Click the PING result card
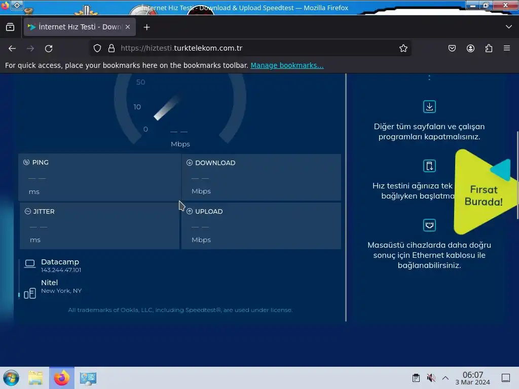519x389 pixels. click(100, 177)
